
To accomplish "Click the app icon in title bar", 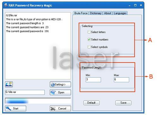I will pos(6,5).
